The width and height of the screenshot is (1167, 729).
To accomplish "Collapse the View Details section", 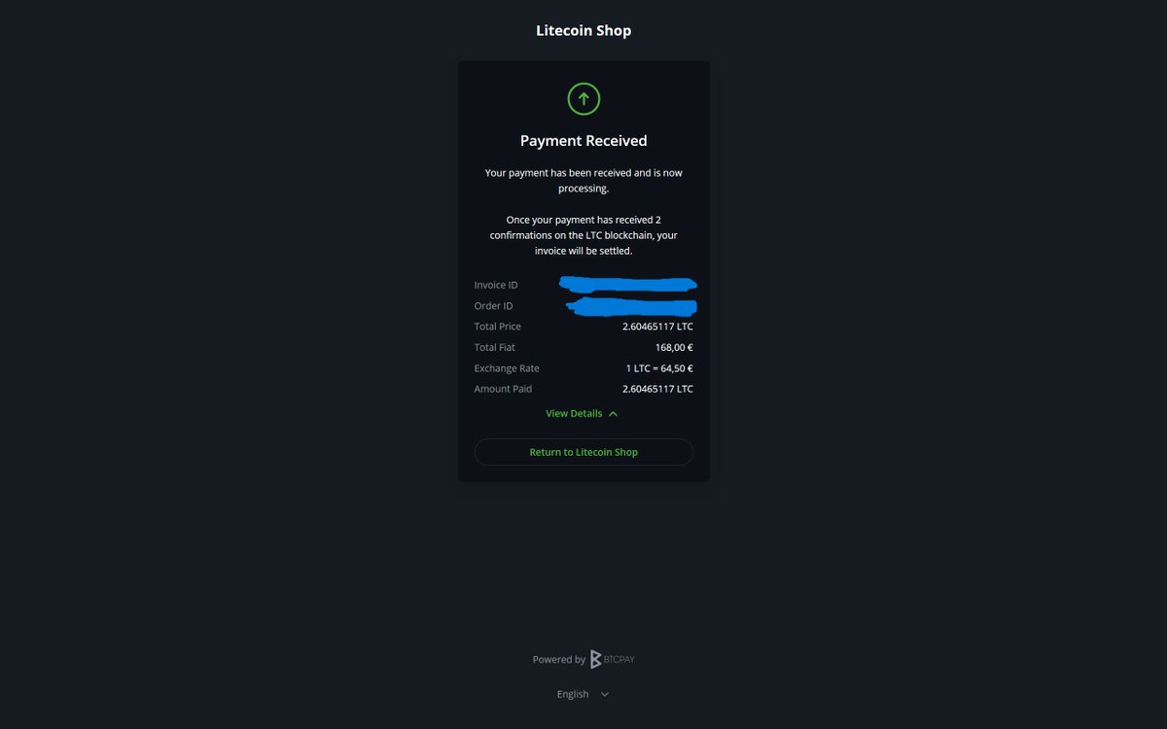I will (582, 413).
